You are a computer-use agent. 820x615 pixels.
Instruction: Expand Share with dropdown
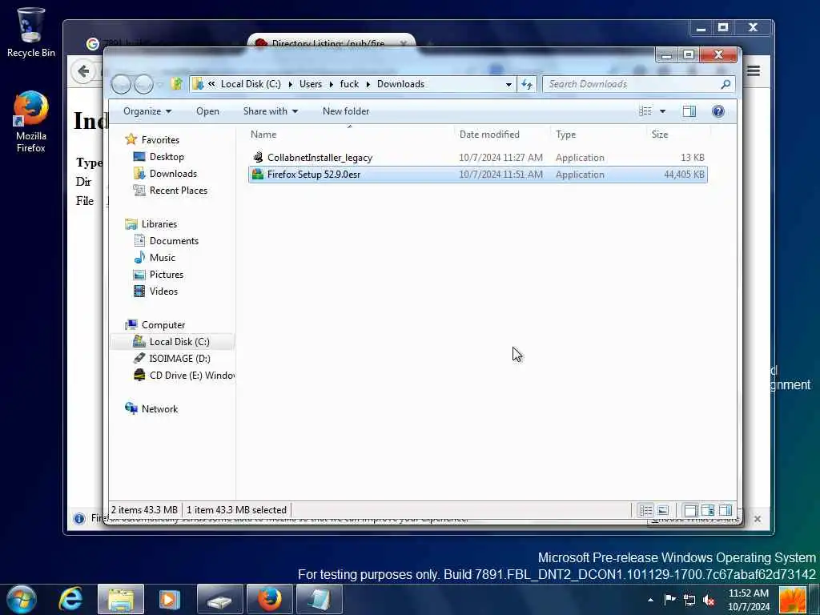coord(271,111)
